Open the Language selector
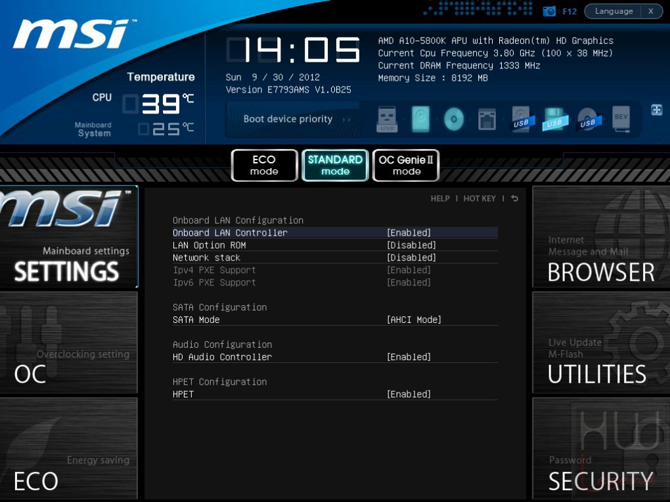This screenshot has width=670, height=502. (x=614, y=11)
